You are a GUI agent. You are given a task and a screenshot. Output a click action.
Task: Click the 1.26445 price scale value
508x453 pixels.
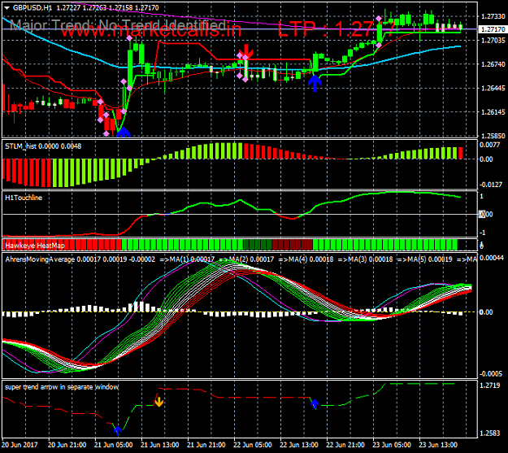pyautogui.click(x=493, y=88)
